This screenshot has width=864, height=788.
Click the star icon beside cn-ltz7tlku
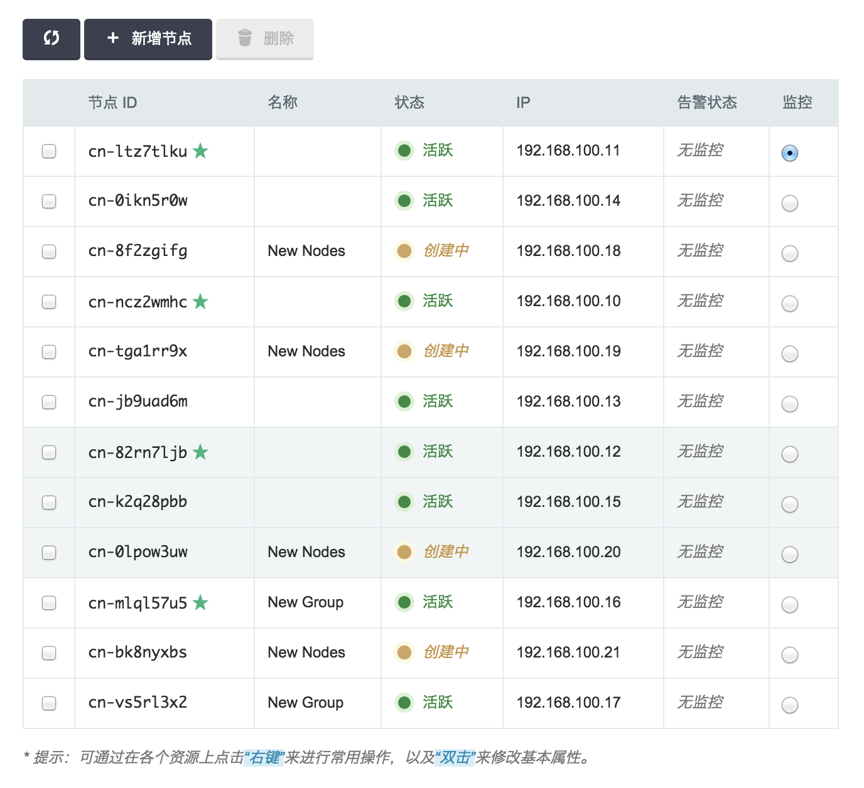pyautogui.click(x=200, y=151)
